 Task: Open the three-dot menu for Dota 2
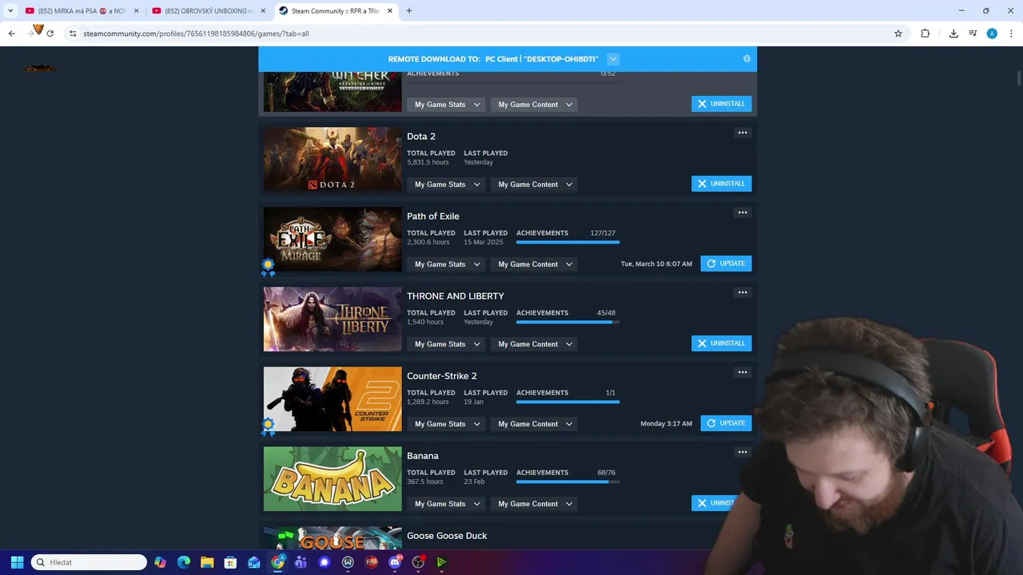point(742,133)
